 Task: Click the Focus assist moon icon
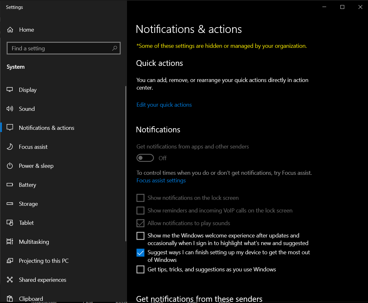[x=10, y=147]
